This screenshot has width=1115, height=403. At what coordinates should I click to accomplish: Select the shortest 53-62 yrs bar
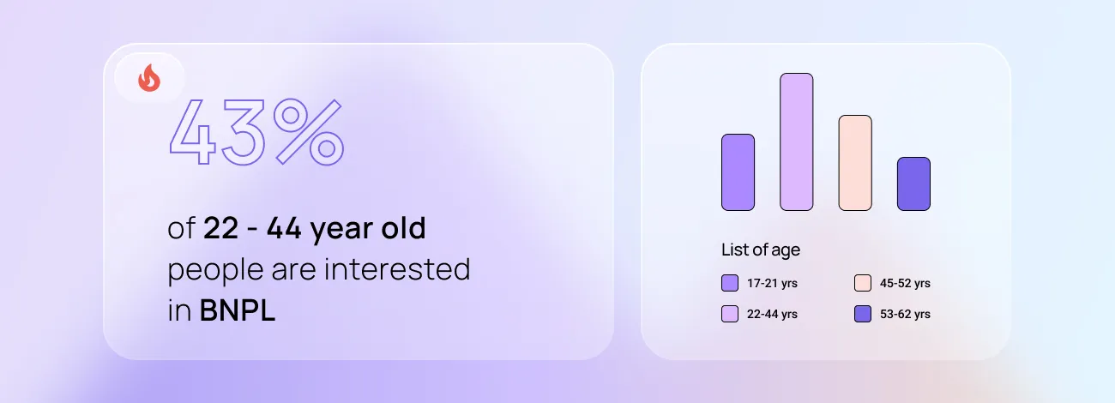(913, 183)
